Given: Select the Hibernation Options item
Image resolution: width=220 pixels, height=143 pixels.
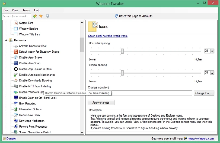Looking at the screenshot, I should (x=30, y=109).
